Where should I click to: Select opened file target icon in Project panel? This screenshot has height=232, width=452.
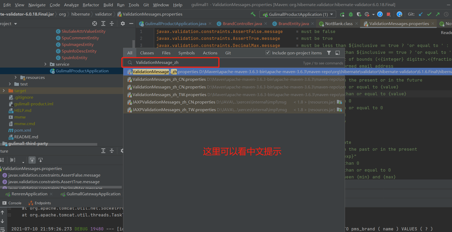tap(95, 23)
